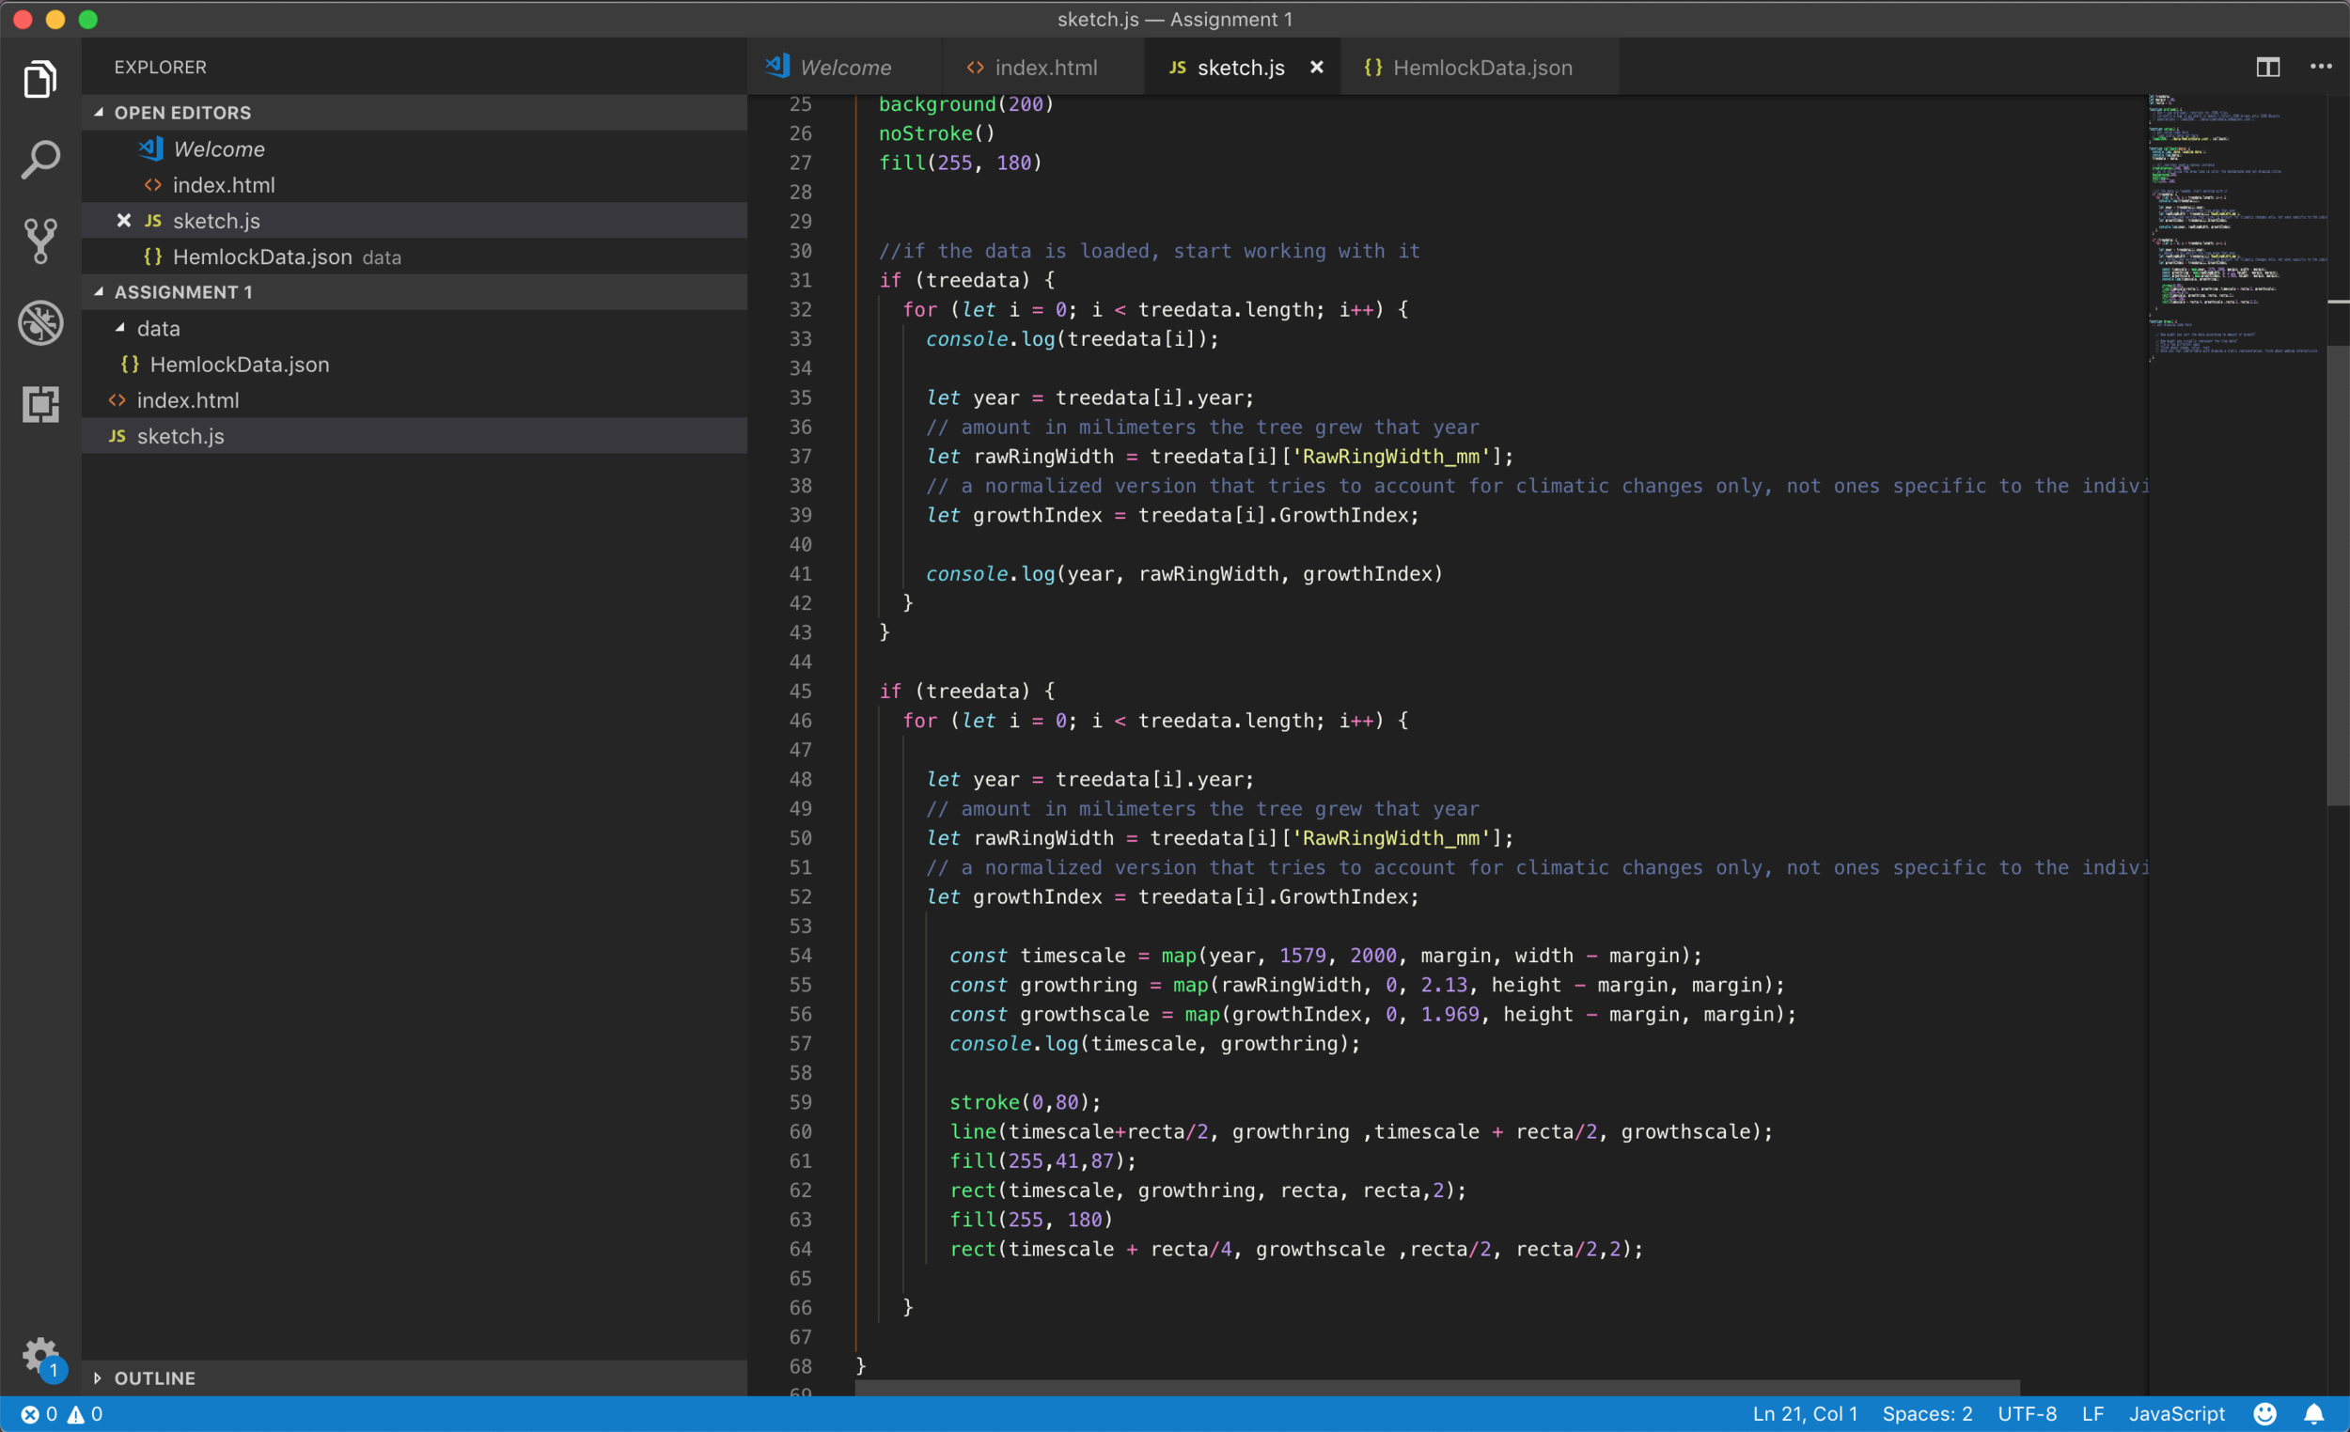This screenshot has width=2350, height=1432.
Task: Collapse the Open Editors section
Action: point(414,113)
